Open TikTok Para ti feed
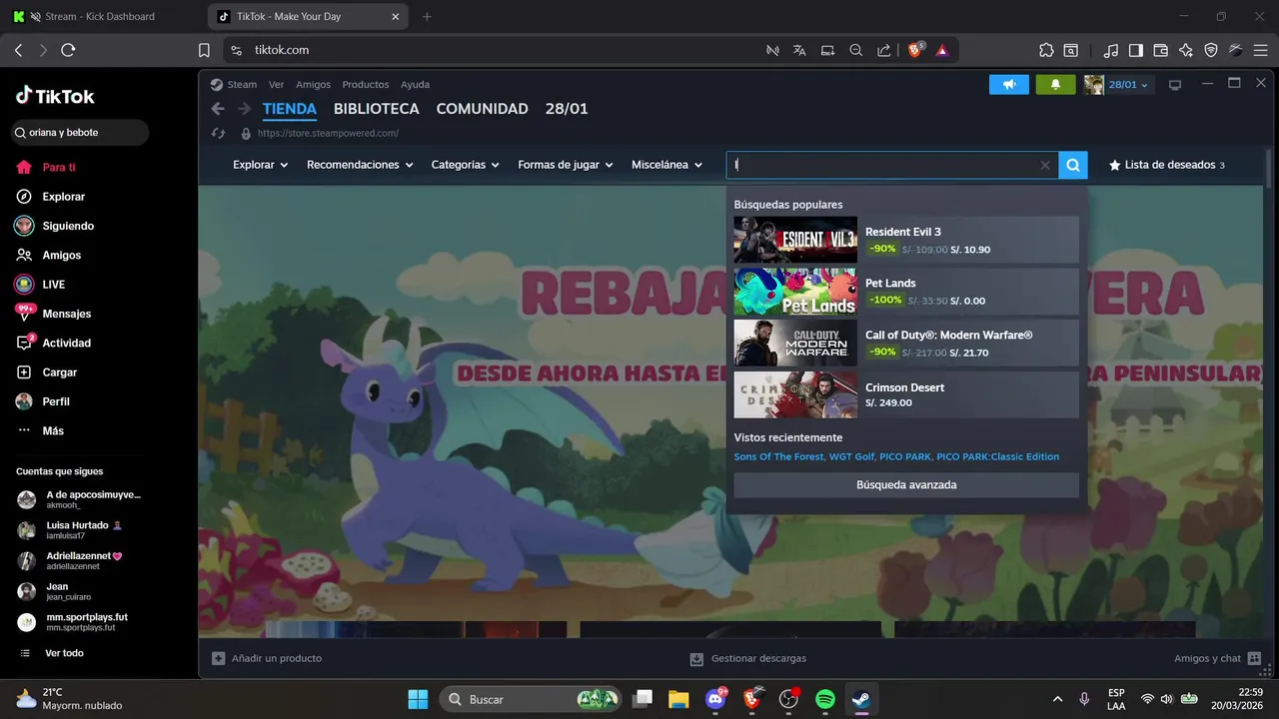 pyautogui.click(x=59, y=168)
